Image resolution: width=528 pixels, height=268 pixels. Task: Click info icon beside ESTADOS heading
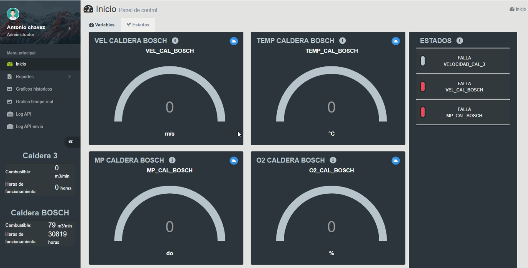coord(460,41)
